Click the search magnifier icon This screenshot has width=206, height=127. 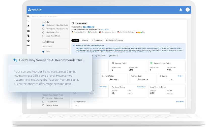click(x=28, y=16)
